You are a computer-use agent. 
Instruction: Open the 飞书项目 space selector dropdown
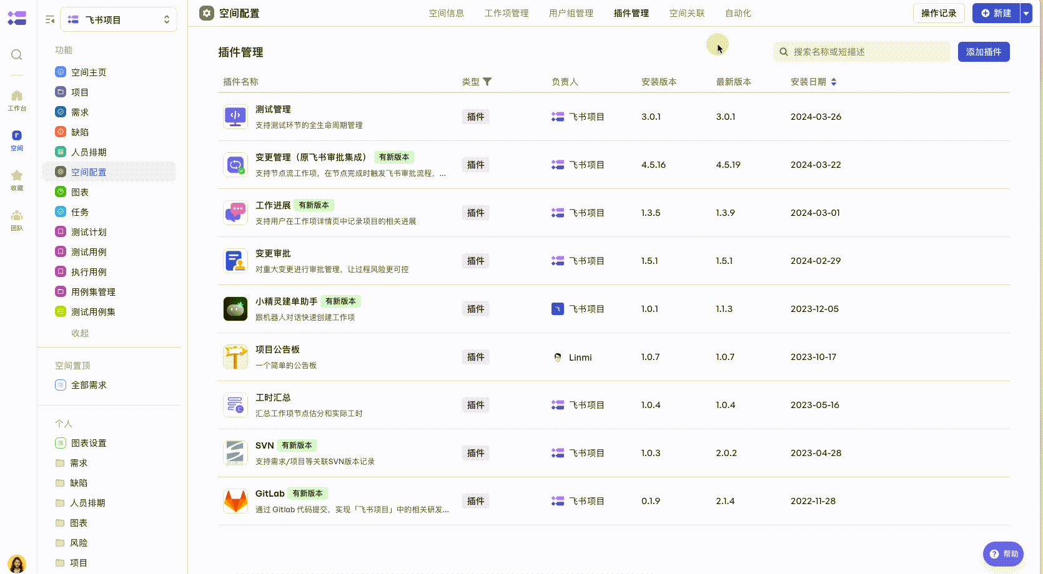coord(119,20)
